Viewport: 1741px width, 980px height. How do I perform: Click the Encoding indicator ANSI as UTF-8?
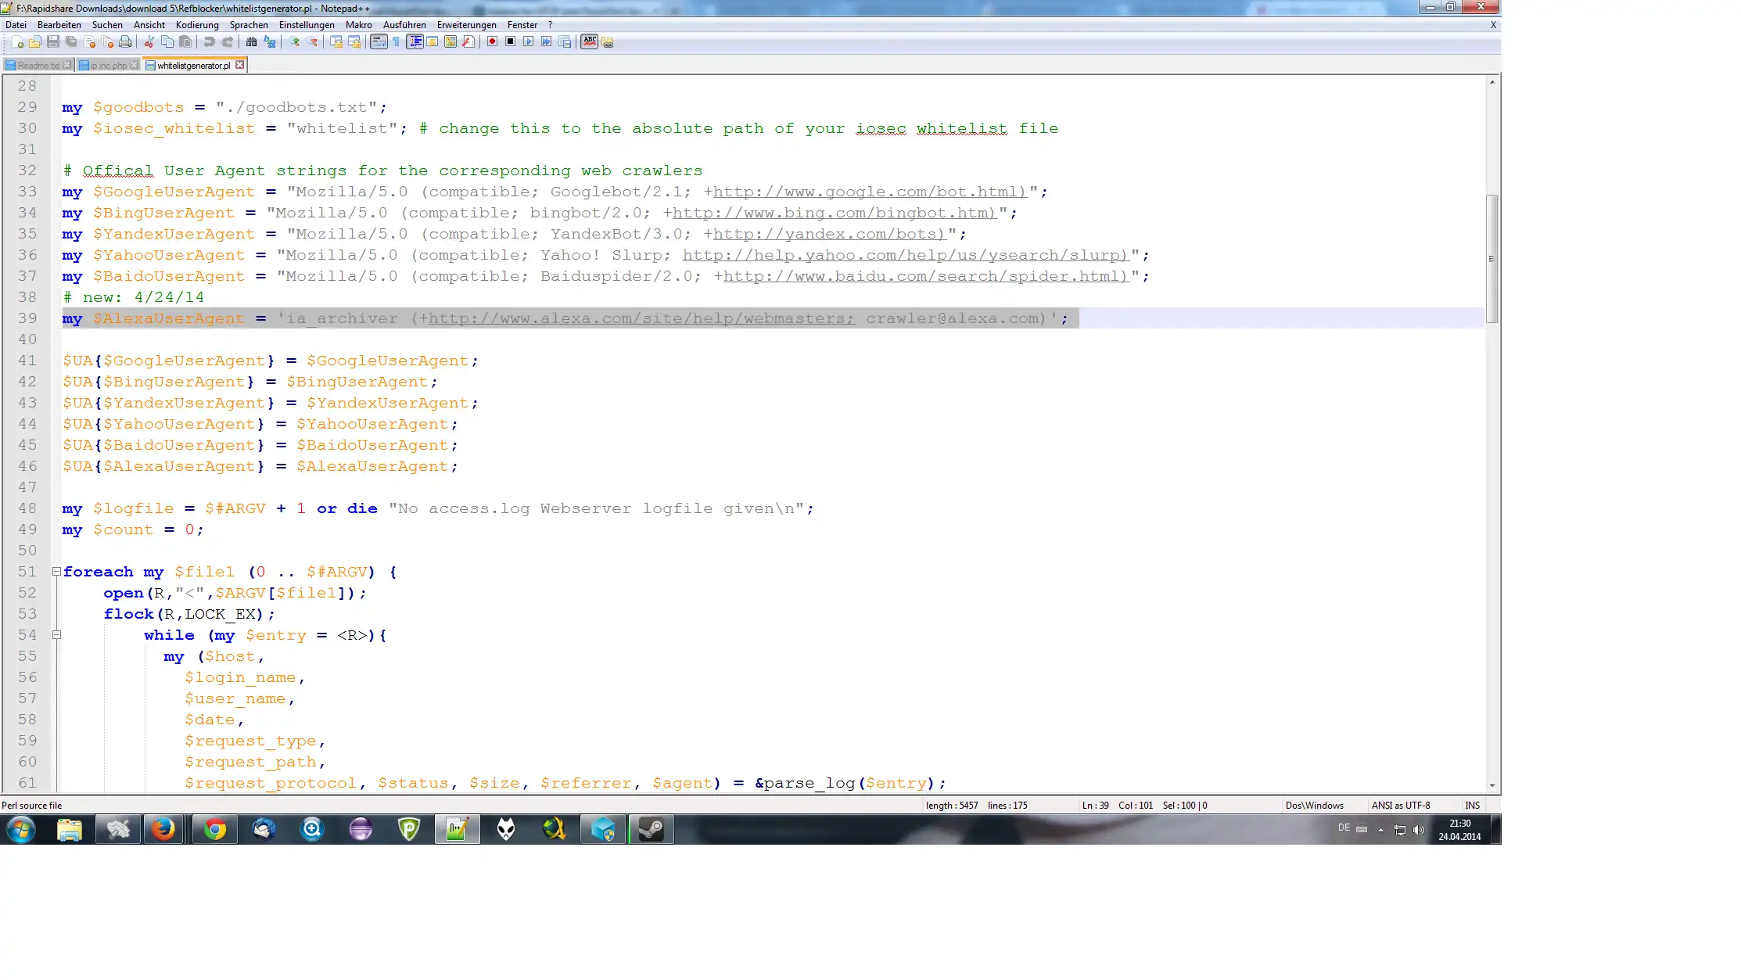(x=1399, y=804)
